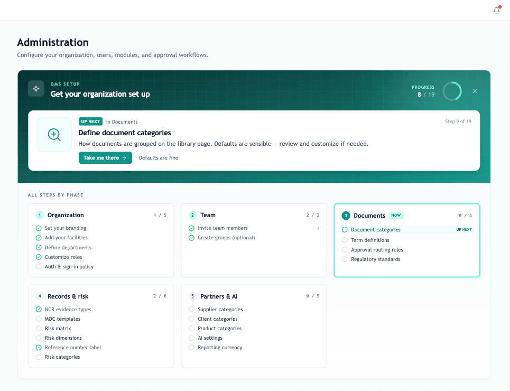
Task: Click the Define departments check icon
Action: pos(39,248)
